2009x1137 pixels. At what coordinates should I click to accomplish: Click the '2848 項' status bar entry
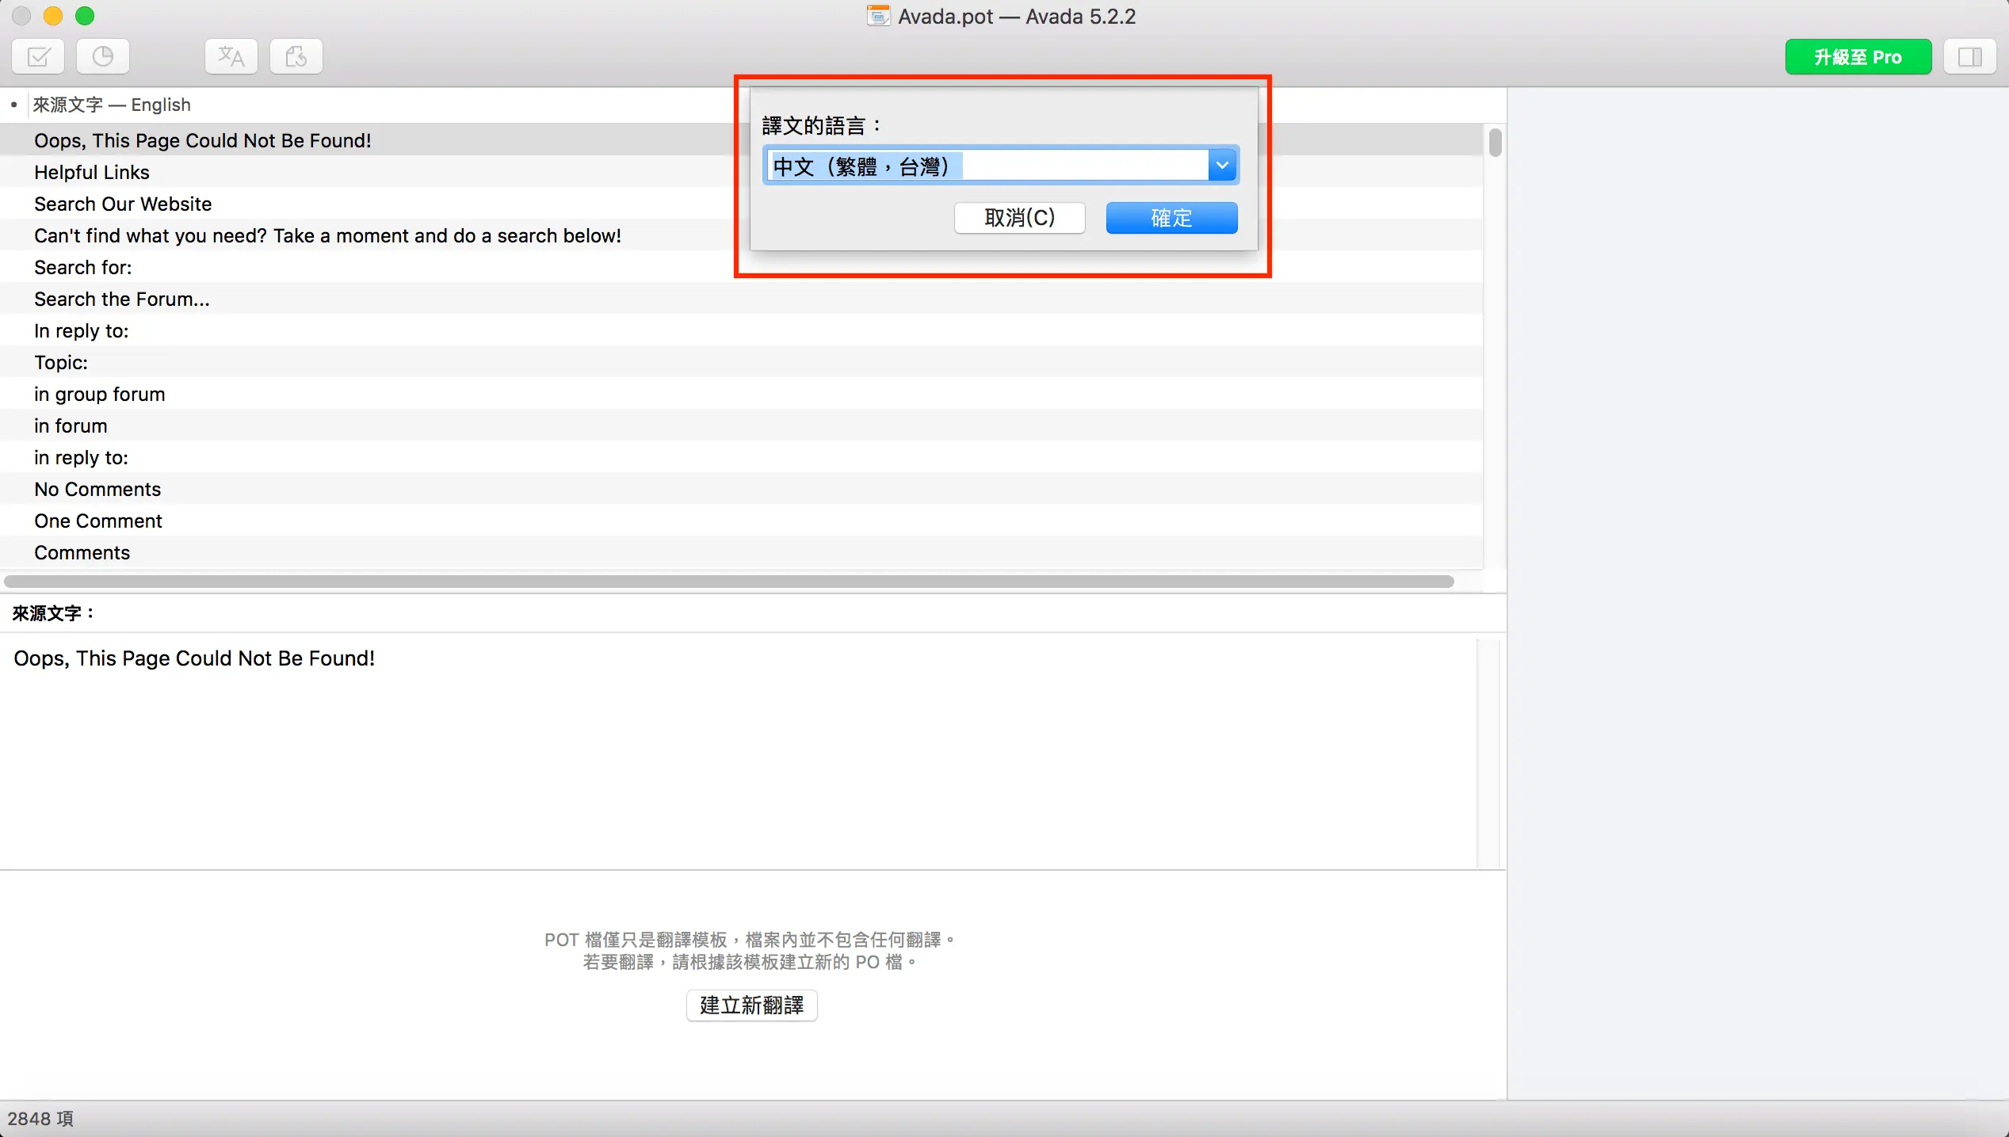[x=40, y=1118]
